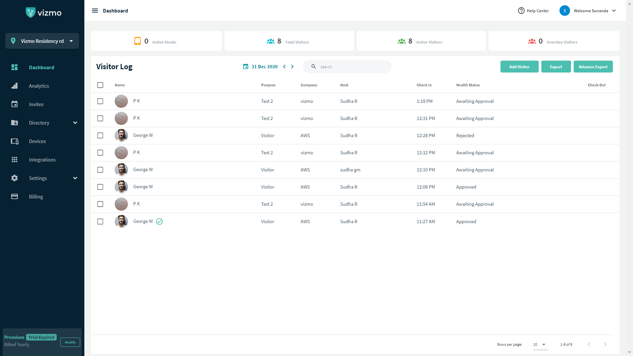Screen dimensions: 633x356
Task: Check the Rejected George W row checkbox
Action: click(100, 135)
